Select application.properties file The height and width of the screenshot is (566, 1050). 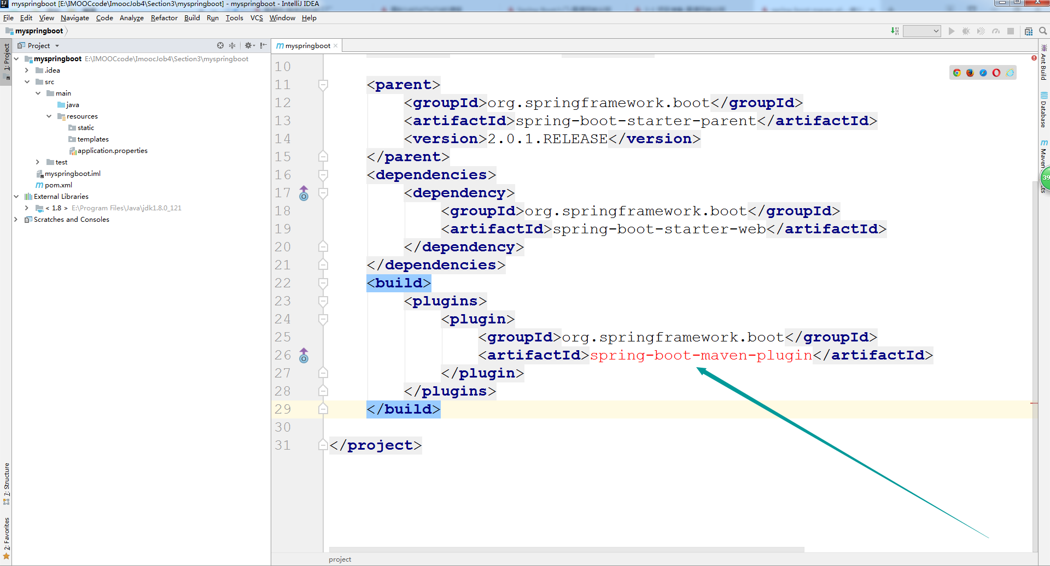pyautogui.click(x=112, y=150)
